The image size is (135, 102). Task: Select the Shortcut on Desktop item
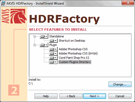[x=72, y=41]
